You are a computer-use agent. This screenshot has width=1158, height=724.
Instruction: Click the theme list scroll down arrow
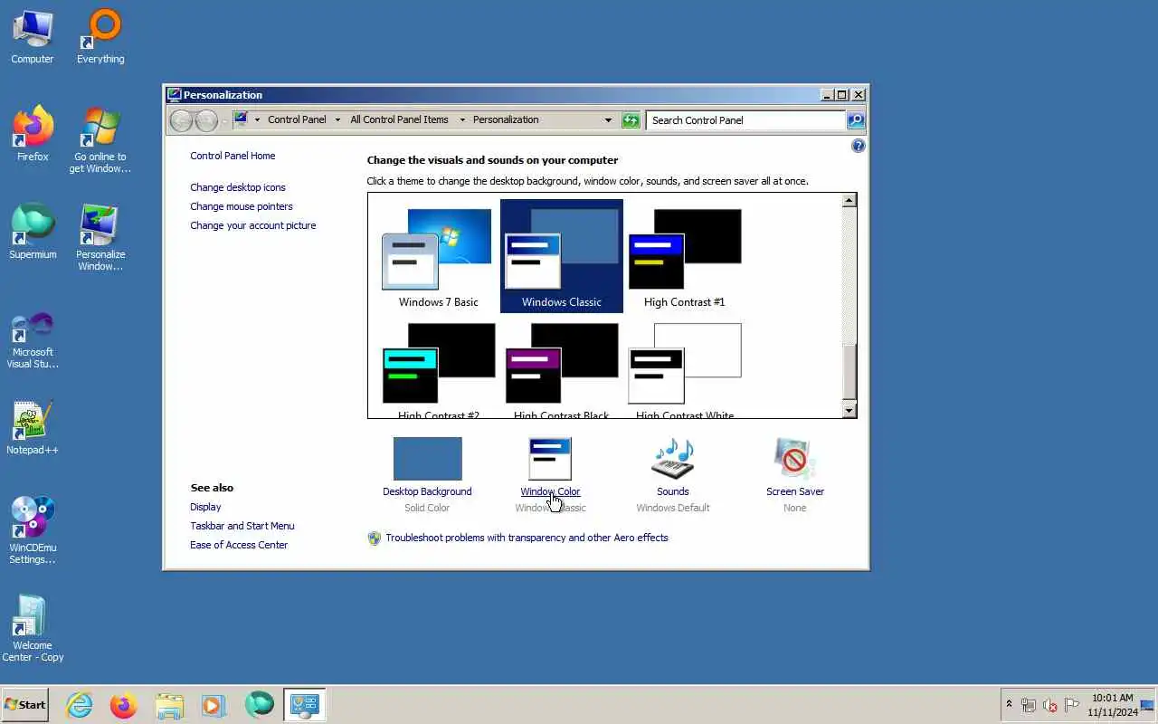pyautogui.click(x=849, y=411)
